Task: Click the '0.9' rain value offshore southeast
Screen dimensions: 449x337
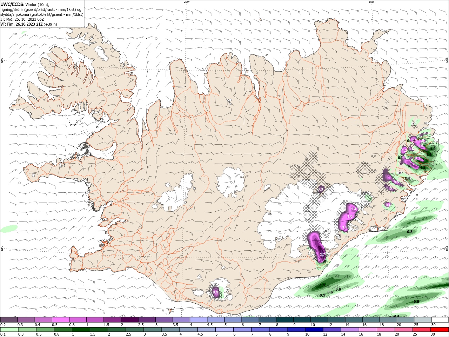Action: pyautogui.click(x=416, y=302)
